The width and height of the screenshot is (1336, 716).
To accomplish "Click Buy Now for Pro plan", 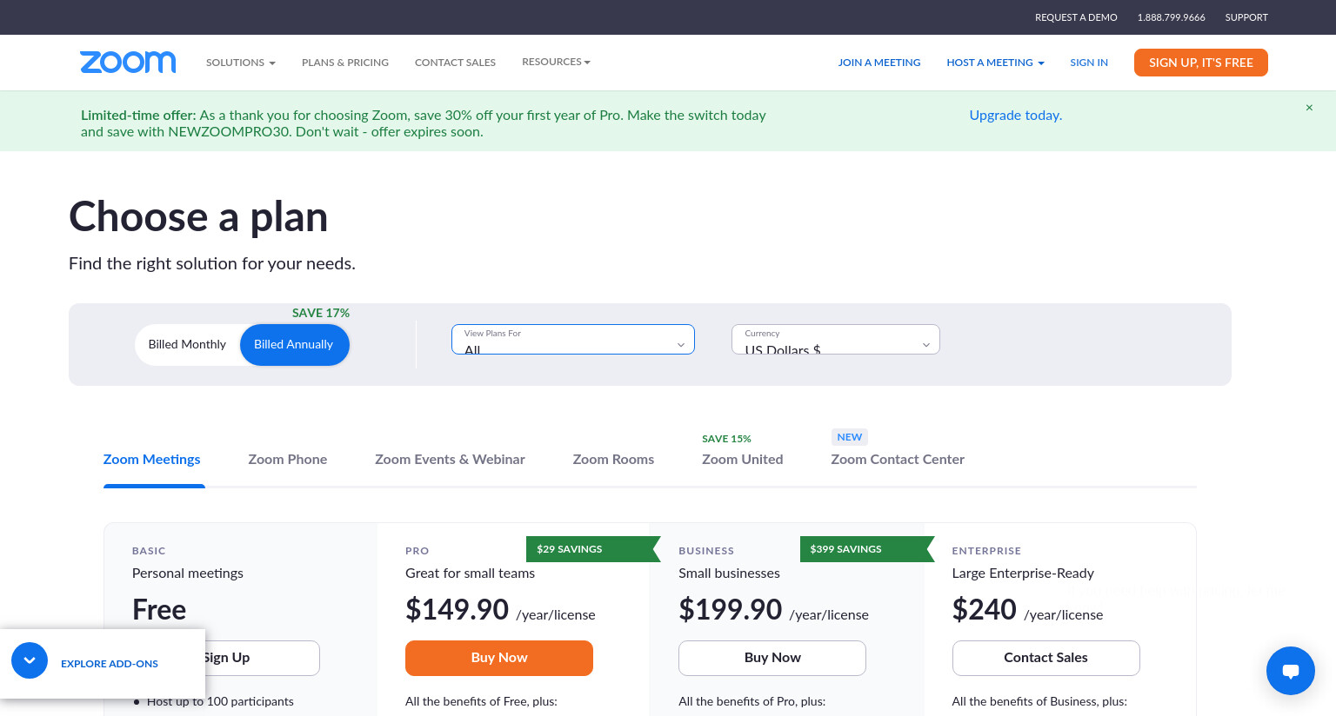I will coord(499,658).
